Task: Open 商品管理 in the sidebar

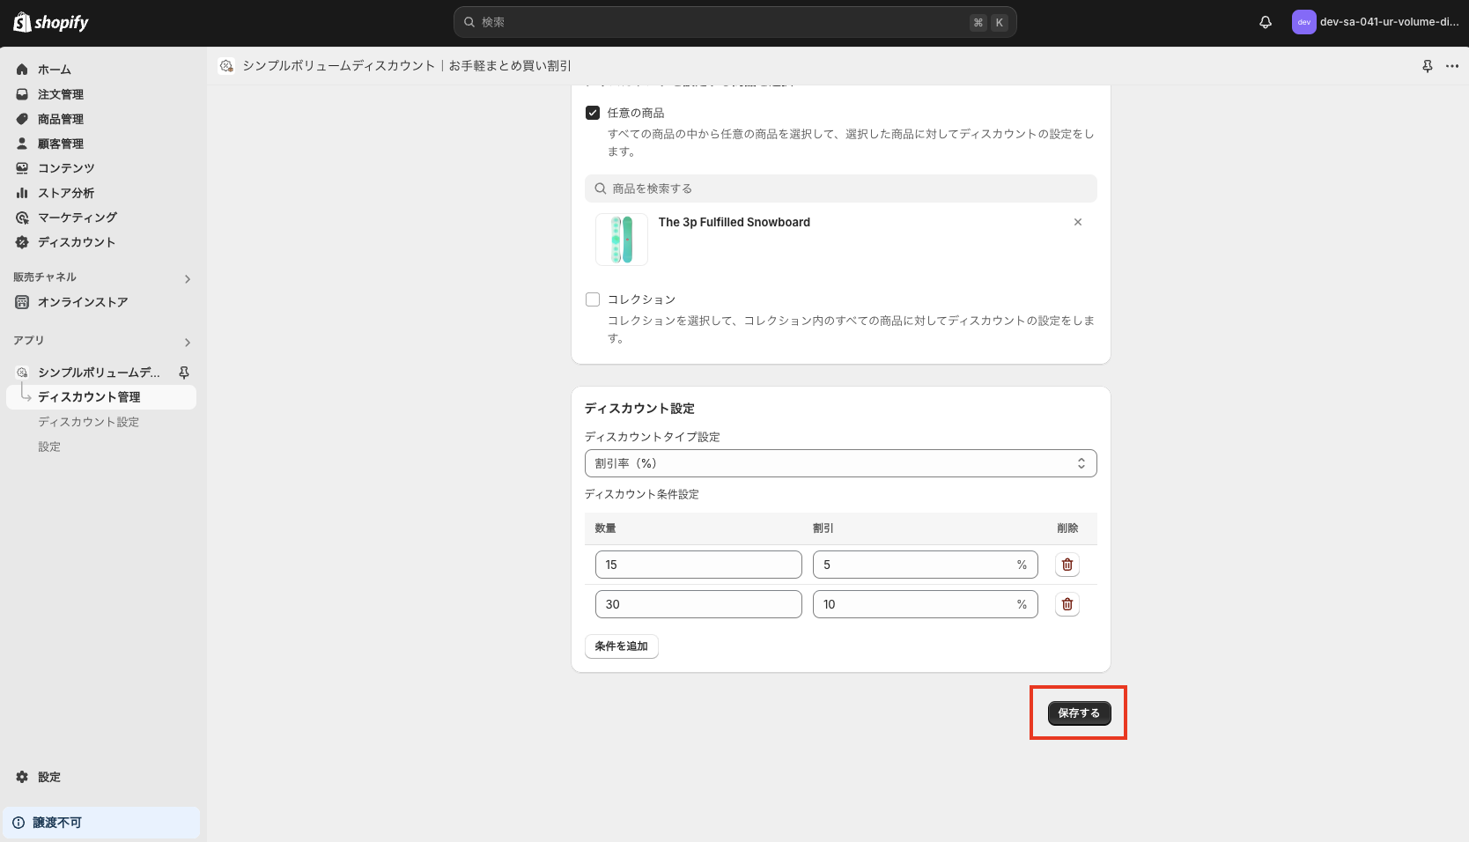Action: click(61, 119)
